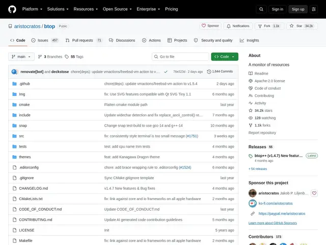The image size is (326, 245).
Task: Open the + 54 releases link
Action: click(258, 169)
